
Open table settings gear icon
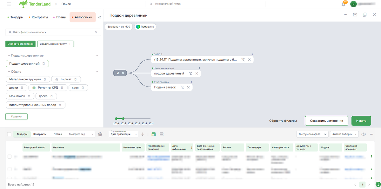pos(100,134)
